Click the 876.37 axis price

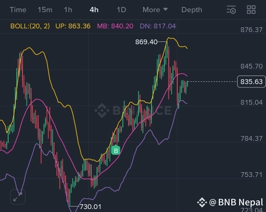click(252, 30)
